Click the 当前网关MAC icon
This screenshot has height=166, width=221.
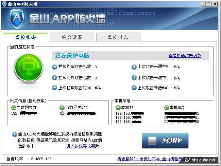pos(62,108)
